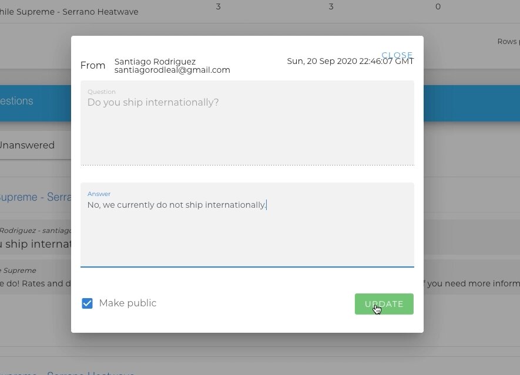Open the Chile Supreme - Serrano Heatwave link
The image size is (520, 375).
(x=69, y=11)
